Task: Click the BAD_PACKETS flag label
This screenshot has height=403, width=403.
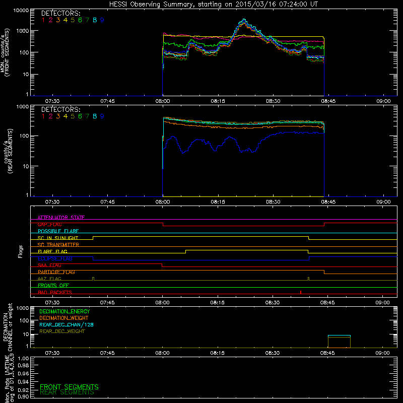Action: click(55, 292)
